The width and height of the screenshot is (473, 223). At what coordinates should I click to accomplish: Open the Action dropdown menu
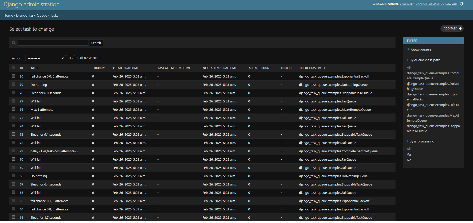(45, 58)
